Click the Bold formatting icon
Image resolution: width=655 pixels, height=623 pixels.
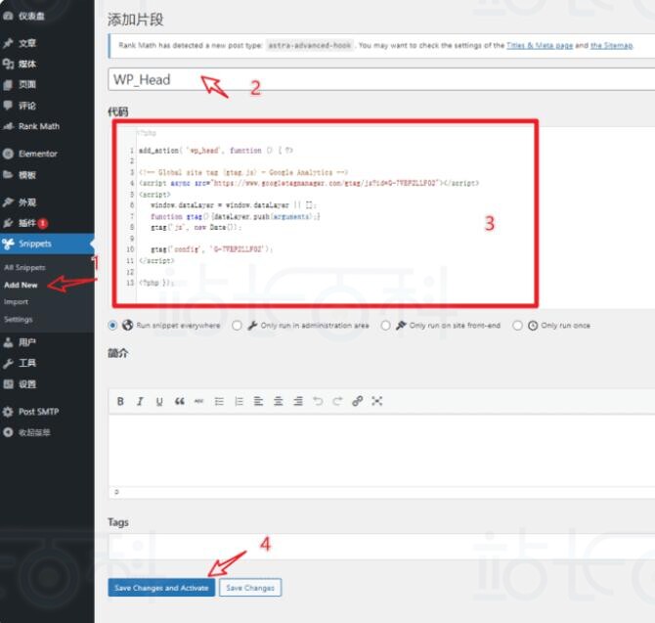[120, 401]
